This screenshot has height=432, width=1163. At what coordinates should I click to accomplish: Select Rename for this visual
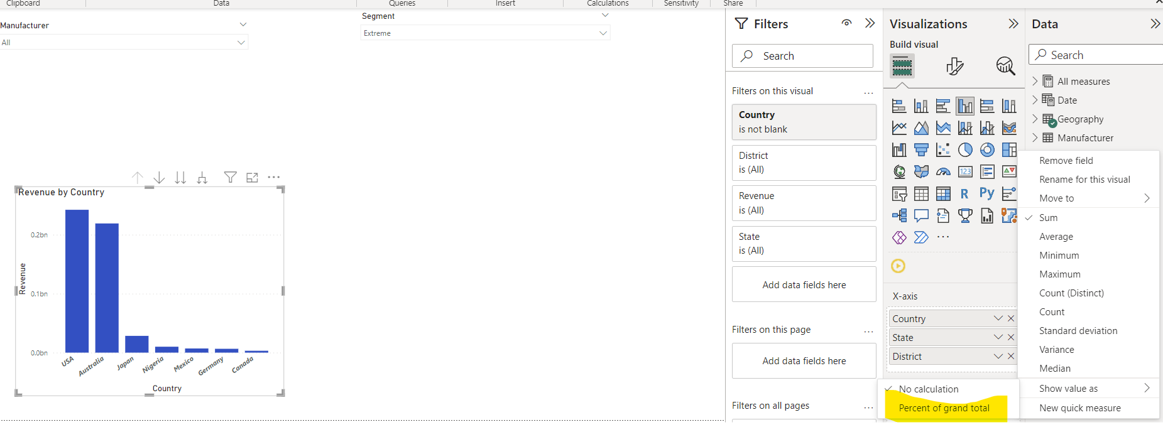(1084, 180)
